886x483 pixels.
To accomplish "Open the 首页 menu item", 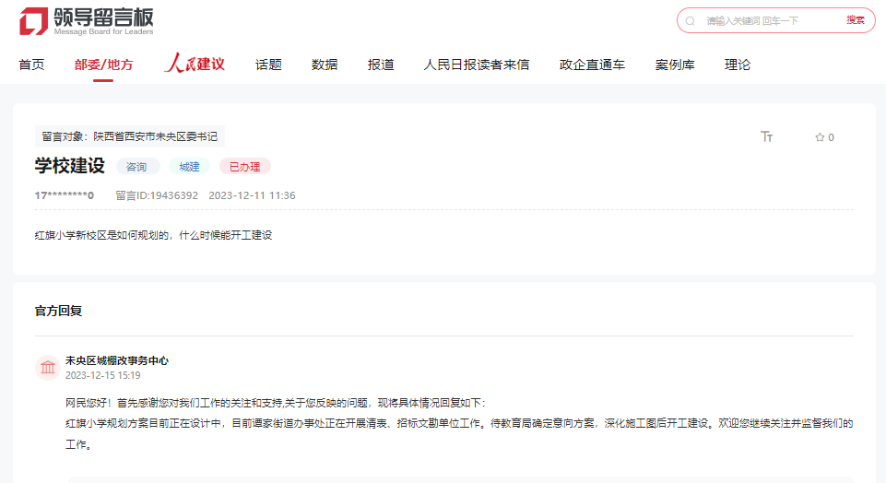I will (x=31, y=65).
